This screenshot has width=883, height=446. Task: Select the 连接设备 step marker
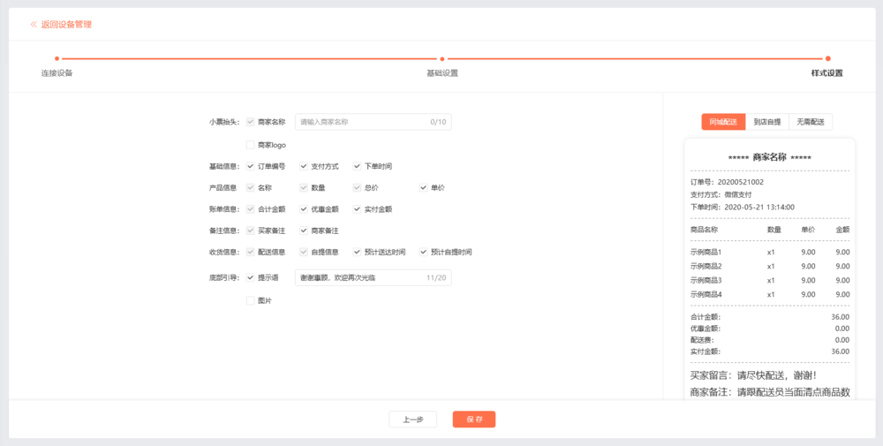pyautogui.click(x=57, y=59)
